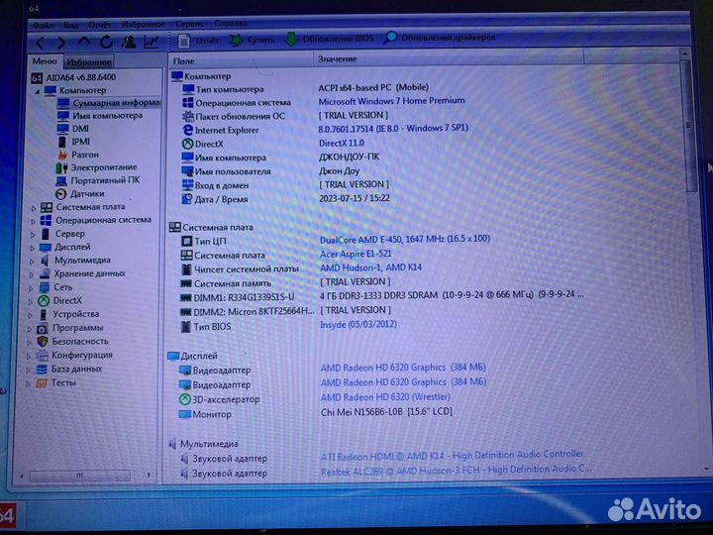Select the AIDA64 v6.88.6400 root node

click(73, 78)
